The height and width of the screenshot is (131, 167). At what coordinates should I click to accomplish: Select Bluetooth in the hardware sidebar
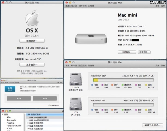tap(11, 120)
